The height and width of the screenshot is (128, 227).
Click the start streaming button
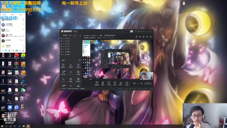[148, 83]
